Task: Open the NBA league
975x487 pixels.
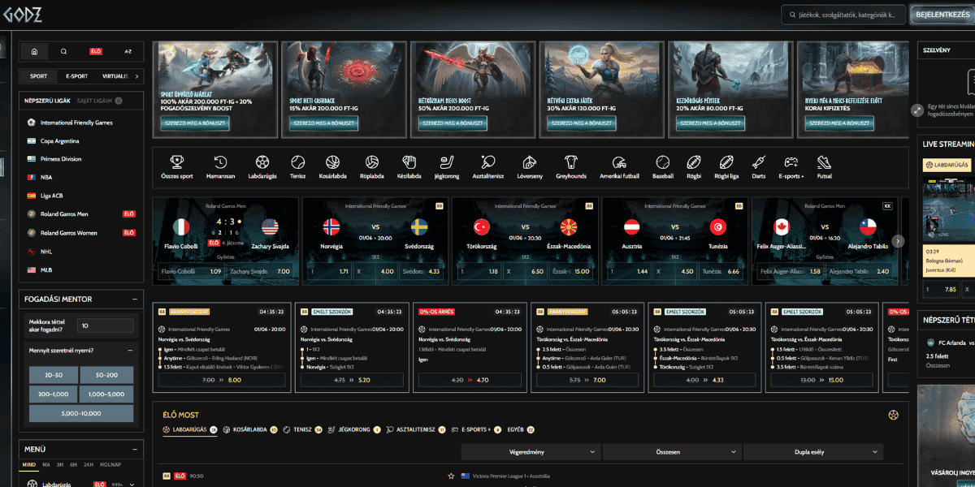Action: tap(46, 177)
